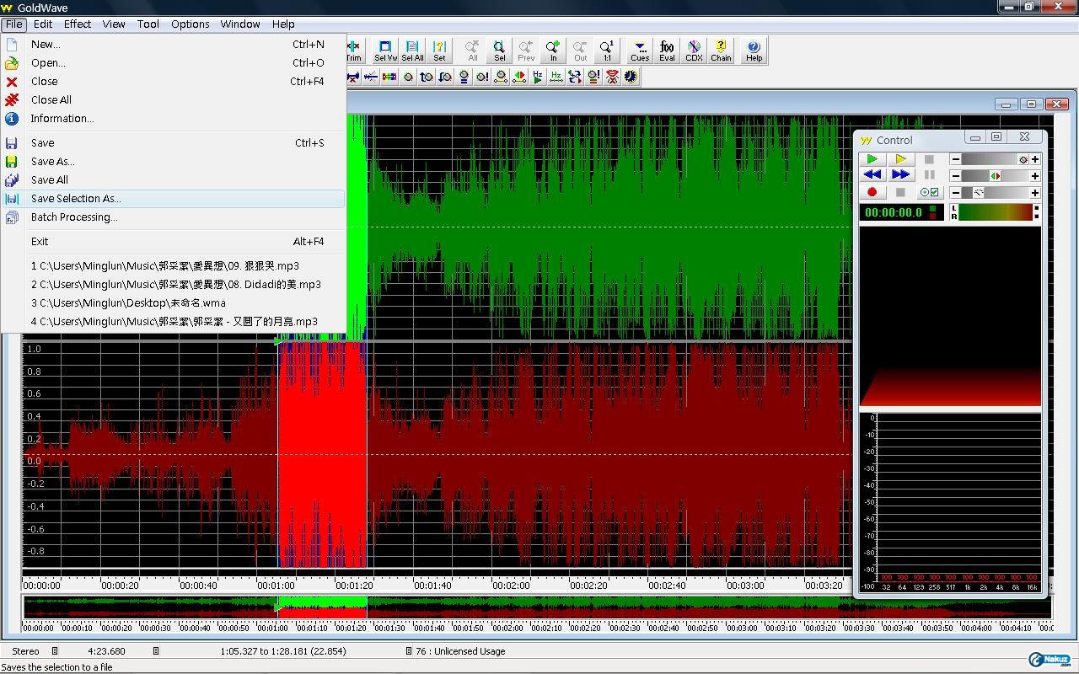
Task: Open recent file 3 on the Desktop
Action: click(128, 303)
